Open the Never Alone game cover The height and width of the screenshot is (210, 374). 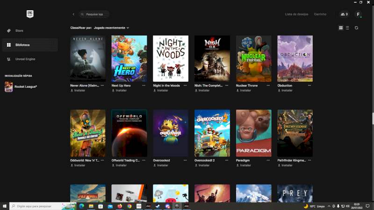[x=88, y=59]
